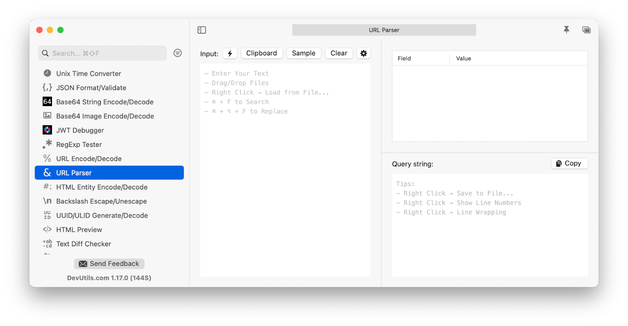Click the HTML Preview code tag icon
Image resolution: width=628 pixels, height=326 pixels.
tap(47, 229)
